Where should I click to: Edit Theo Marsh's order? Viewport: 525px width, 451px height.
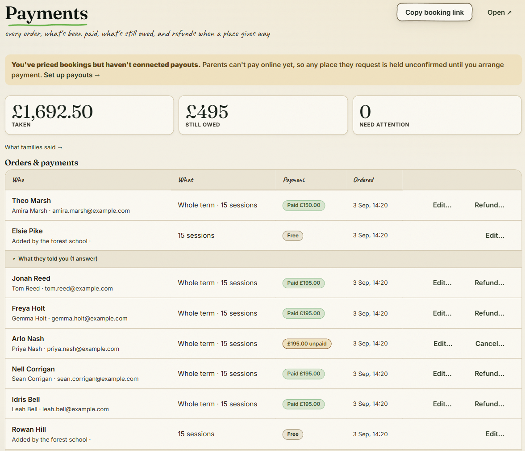coord(442,205)
